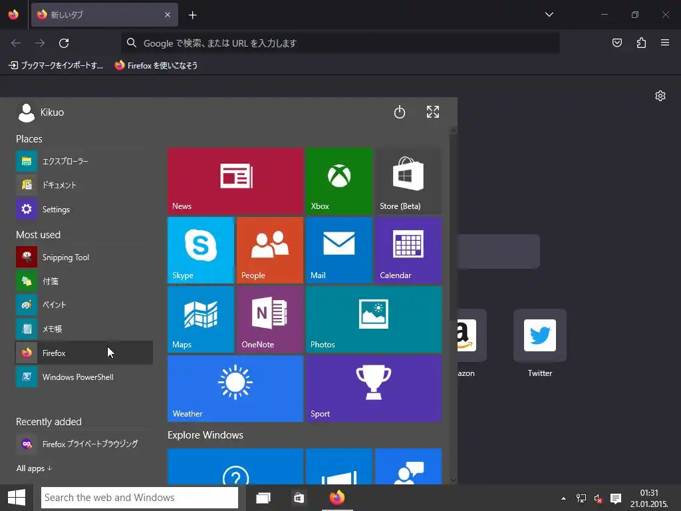681x511 pixels.
Task: Click Firefox icon on taskbar
Action: pos(337,498)
